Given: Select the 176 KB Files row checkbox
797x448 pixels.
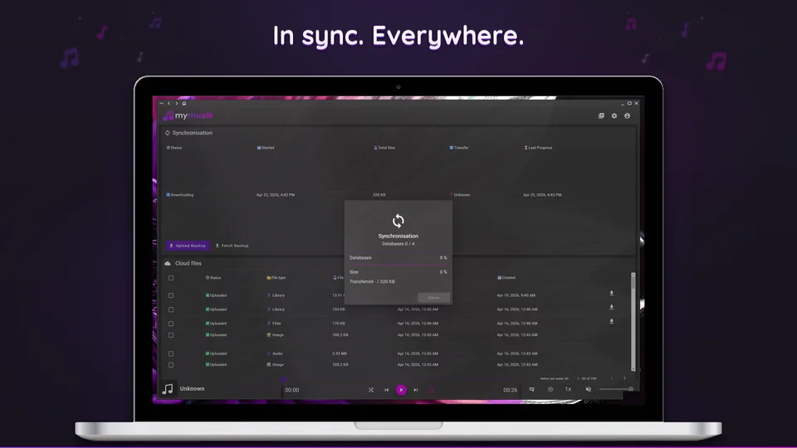Looking at the screenshot, I should point(171,324).
